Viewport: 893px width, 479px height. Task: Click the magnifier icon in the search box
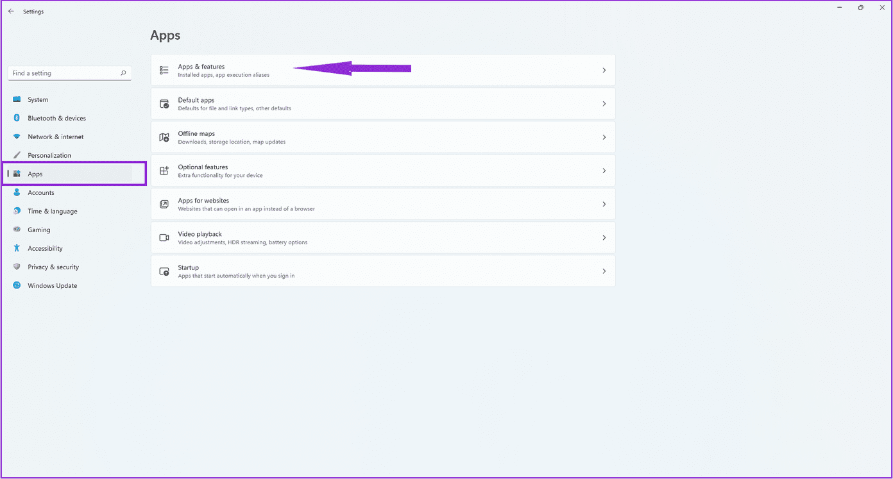point(123,73)
